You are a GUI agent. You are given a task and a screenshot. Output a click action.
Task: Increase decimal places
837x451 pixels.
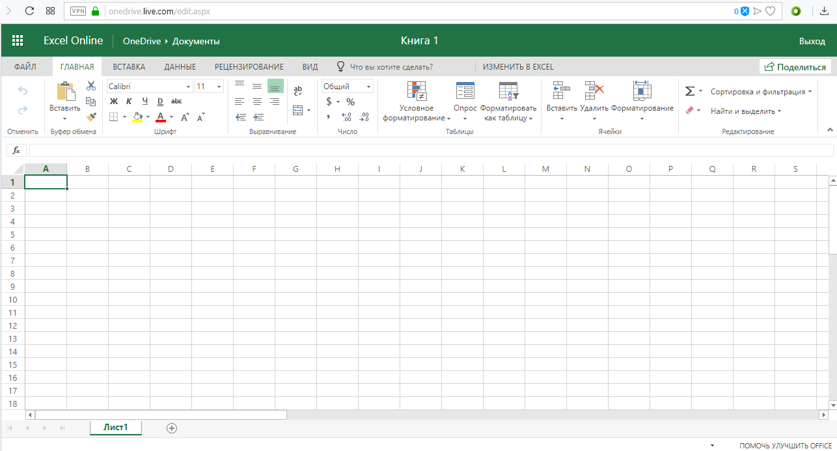click(346, 117)
